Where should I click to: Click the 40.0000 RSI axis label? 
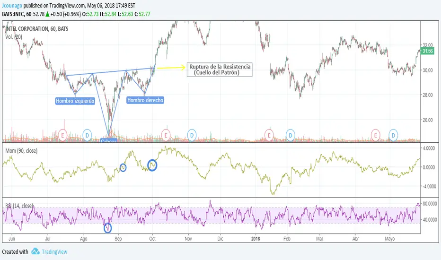430,219
